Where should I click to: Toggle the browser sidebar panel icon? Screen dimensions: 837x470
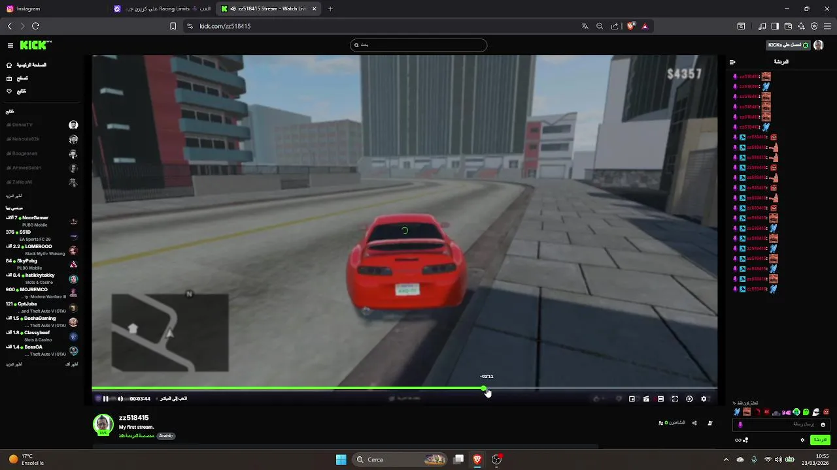(775, 26)
